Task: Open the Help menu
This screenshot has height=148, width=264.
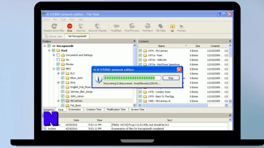Action: [x=81, y=20]
